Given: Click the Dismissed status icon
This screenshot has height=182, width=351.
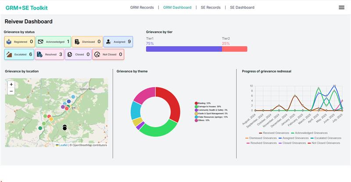Looking at the screenshot, I should pyautogui.click(x=77, y=42).
